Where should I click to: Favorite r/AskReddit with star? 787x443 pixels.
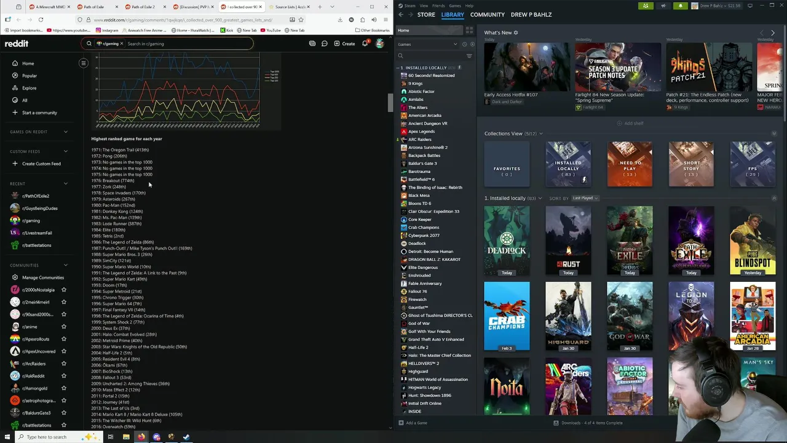[64, 376]
